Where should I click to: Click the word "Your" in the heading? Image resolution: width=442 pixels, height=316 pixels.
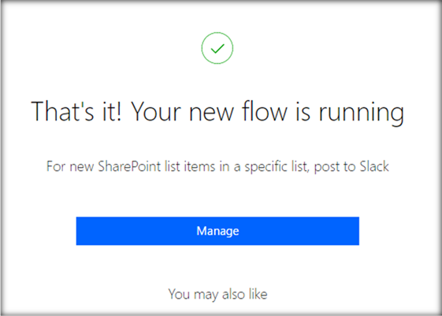156,111
